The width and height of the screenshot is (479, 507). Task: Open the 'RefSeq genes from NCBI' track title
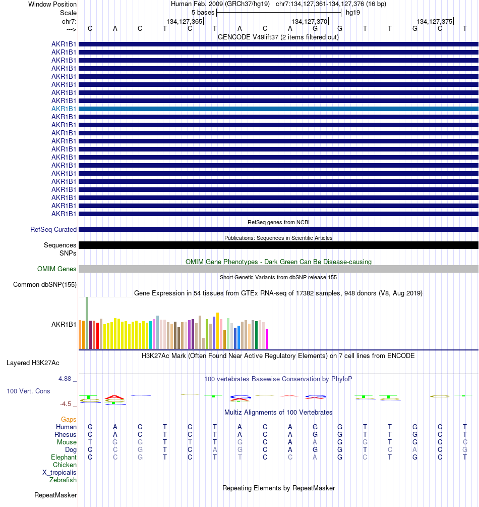pyautogui.click(x=278, y=223)
